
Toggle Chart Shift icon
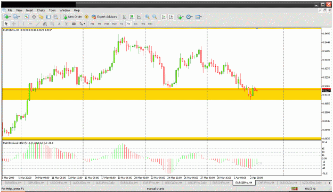(x=171, y=16)
